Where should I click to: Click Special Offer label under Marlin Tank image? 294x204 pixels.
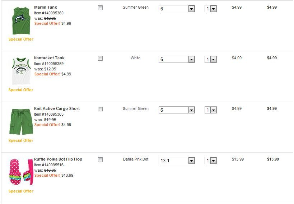21,39
